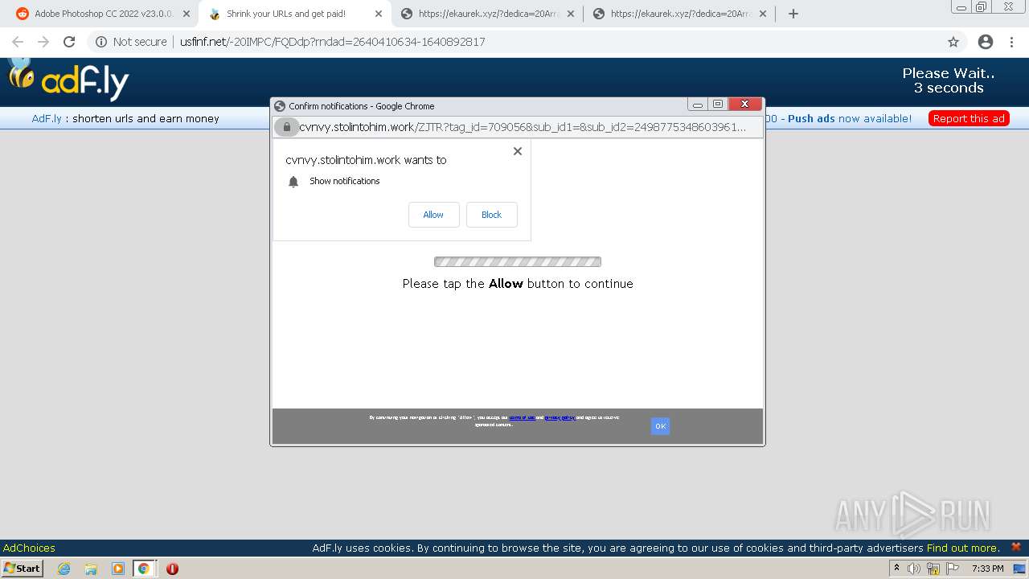Screen dimensions: 1029x579
Task: View Not secure site information
Action: pos(131,42)
